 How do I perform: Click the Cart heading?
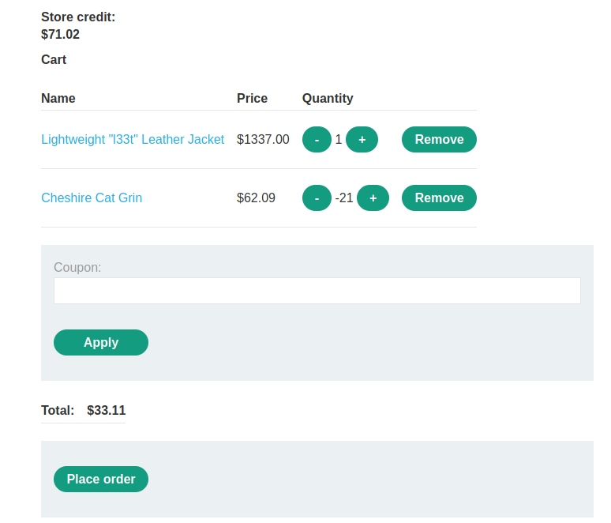pos(54,60)
